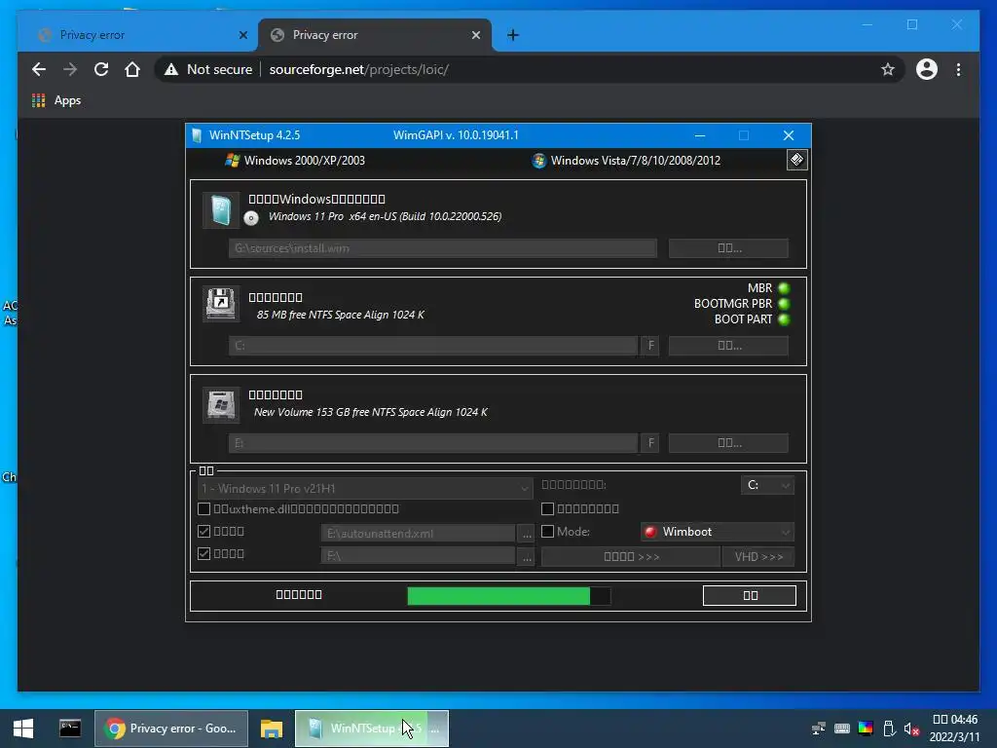Screen dimensions: 997x748
Task: Switch to Chrome Privacy error taskbar button
Action: pos(171,729)
